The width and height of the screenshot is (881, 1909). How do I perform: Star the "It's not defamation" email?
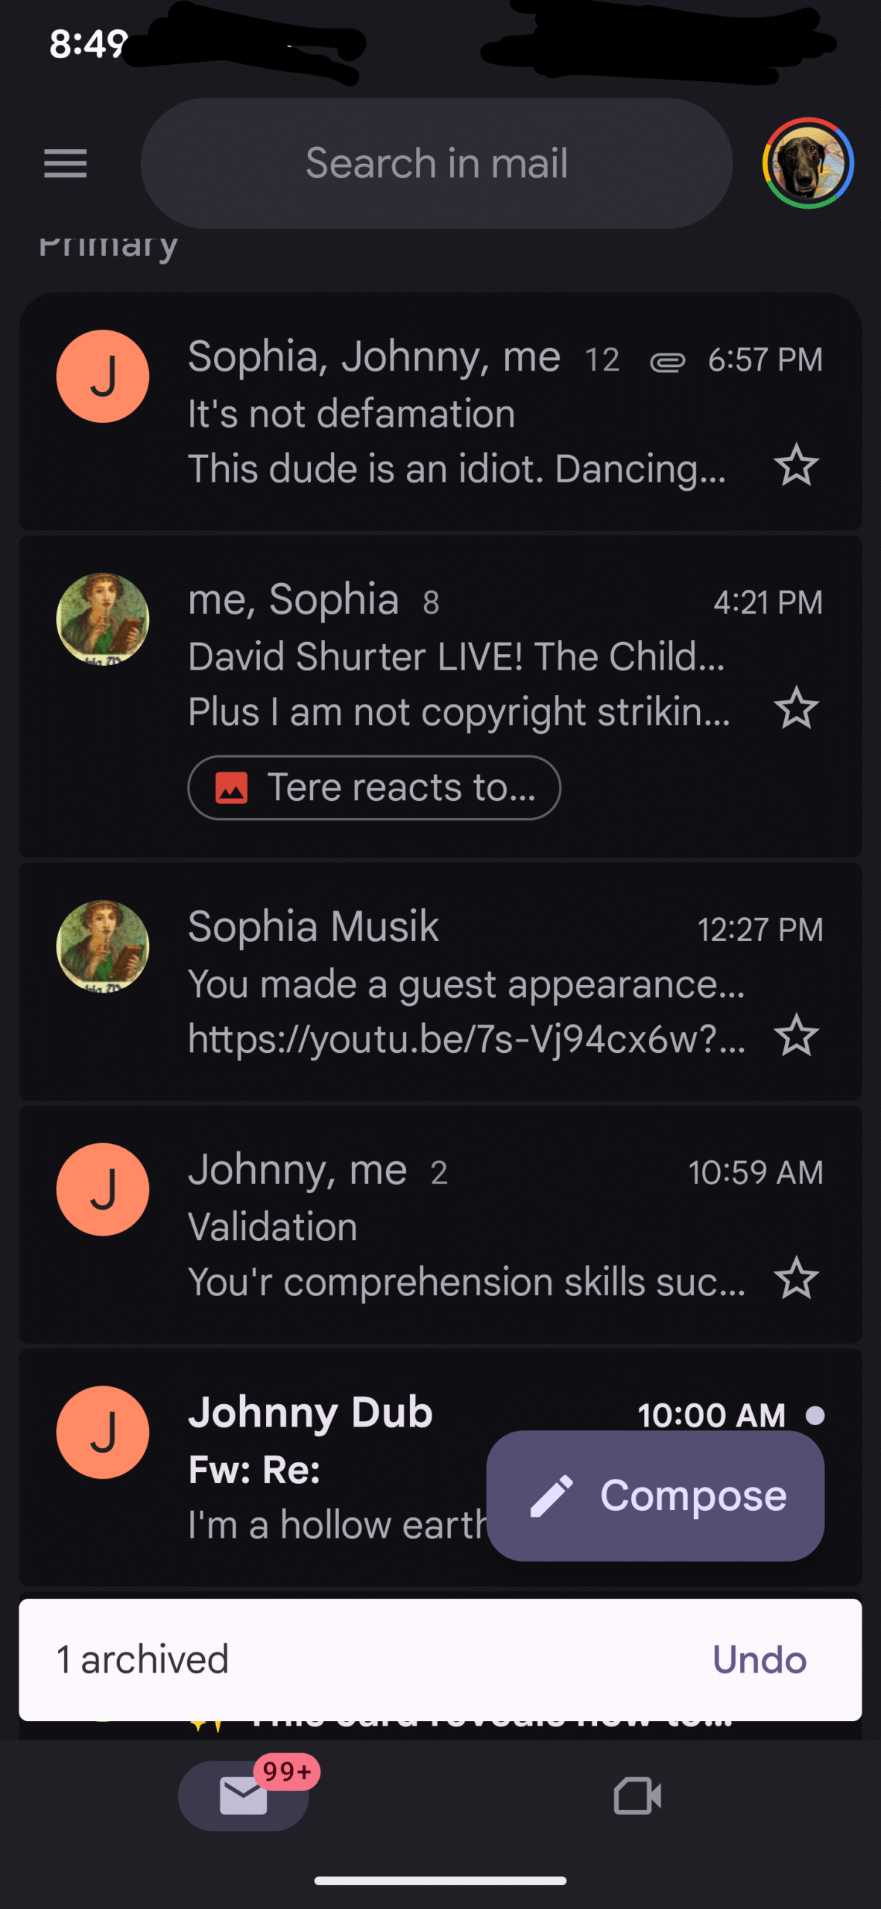point(796,465)
